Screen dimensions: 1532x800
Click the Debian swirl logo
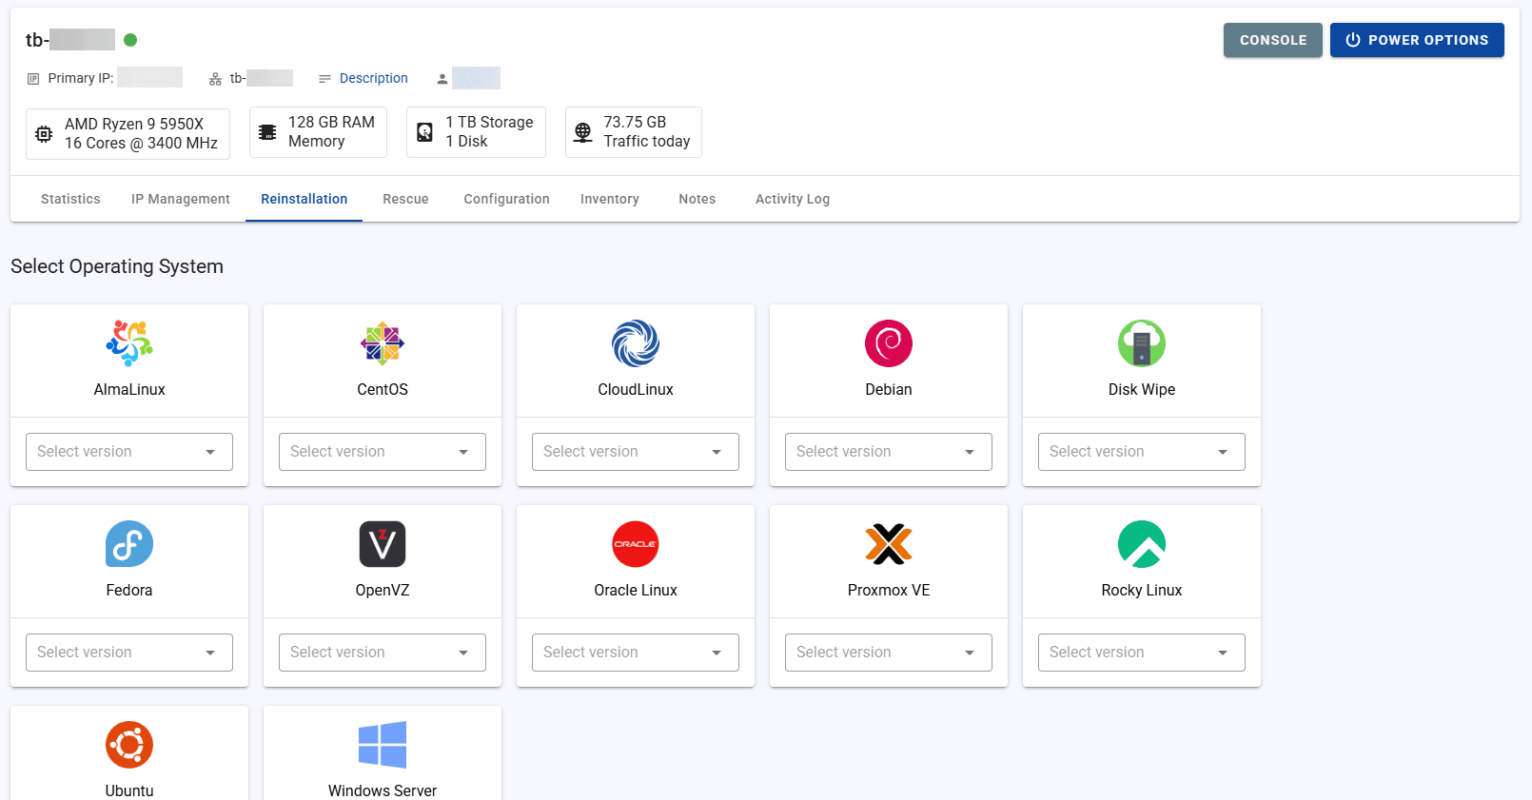(x=889, y=343)
